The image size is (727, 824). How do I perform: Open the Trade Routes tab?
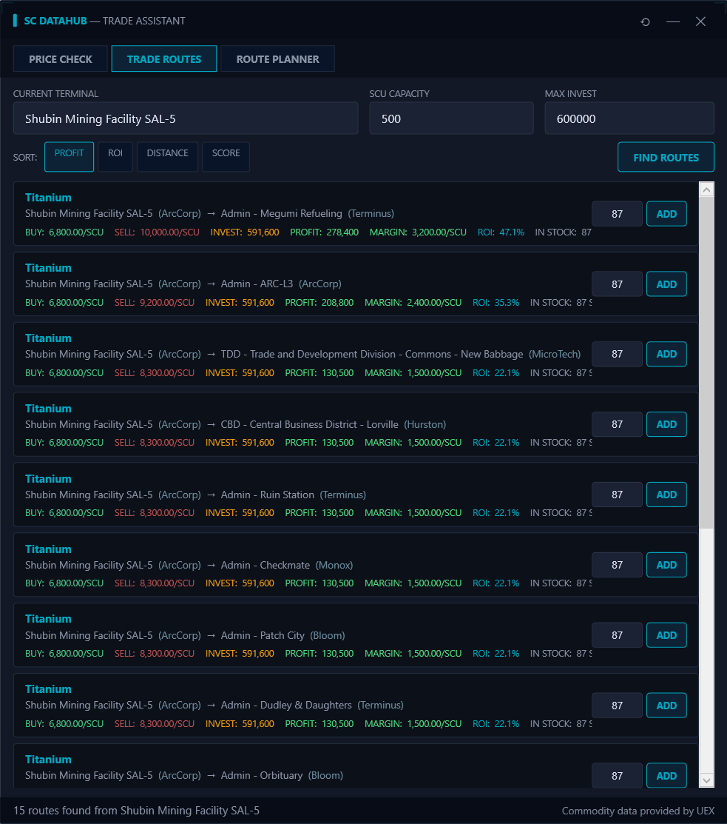163,59
